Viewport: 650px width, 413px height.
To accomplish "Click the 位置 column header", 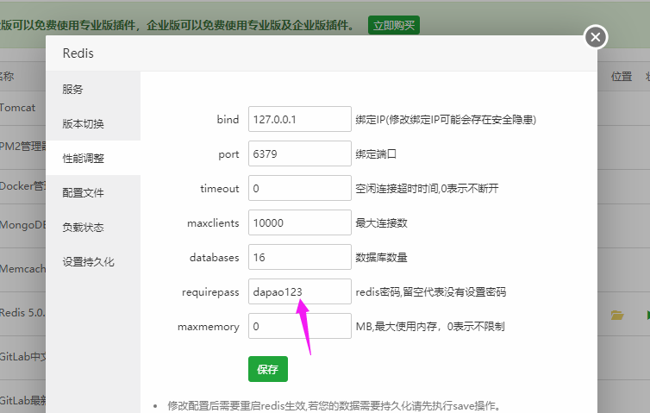I will [621, 76].
